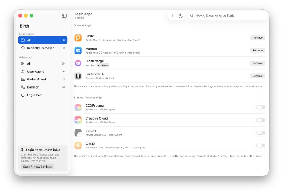Screen dimensions: 283x194
Task: Open Privacy Settings button
Action: pyautogui.click(x=37, y=166)
